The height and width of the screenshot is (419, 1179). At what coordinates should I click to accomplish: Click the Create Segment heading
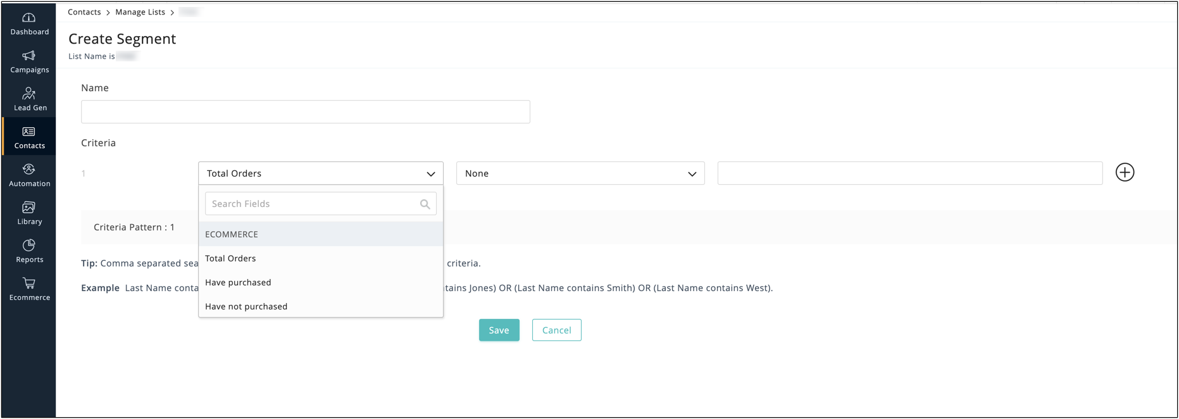tap(122, 39)
